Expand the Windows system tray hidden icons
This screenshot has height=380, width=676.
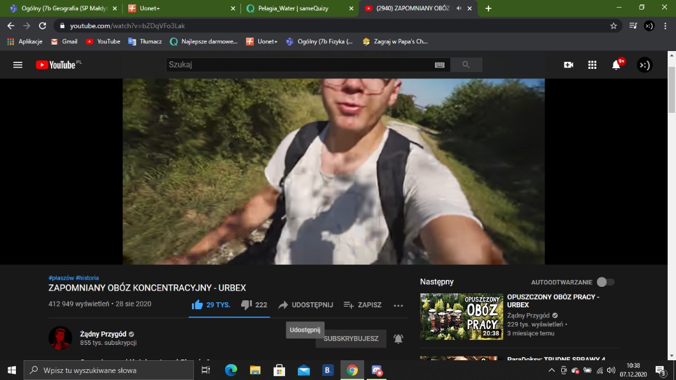pyautogui.click(x=552, y=370)
